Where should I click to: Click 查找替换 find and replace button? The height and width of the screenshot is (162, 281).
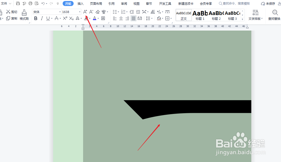coord(274,15)
